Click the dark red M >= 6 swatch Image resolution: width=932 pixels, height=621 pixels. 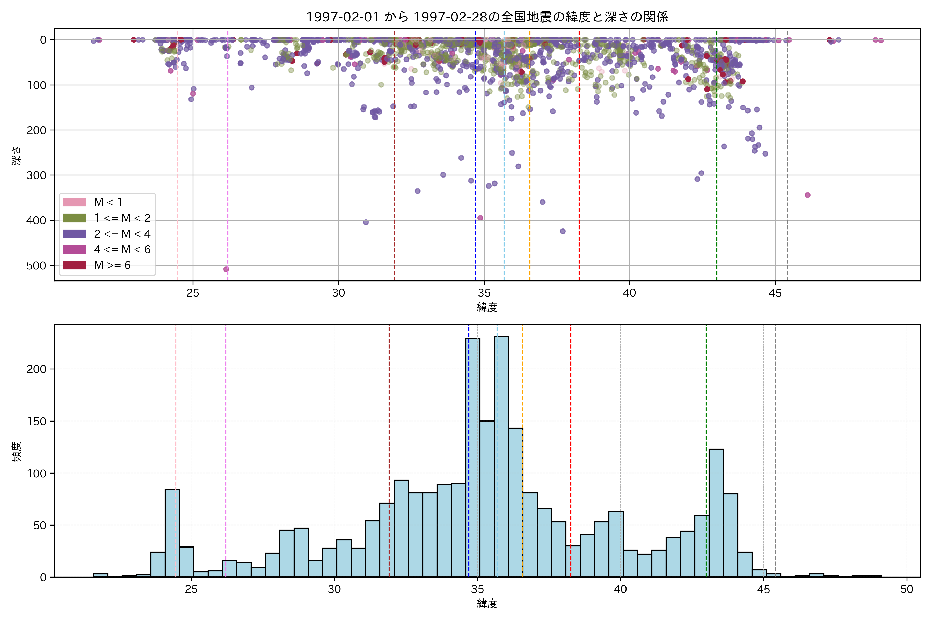(x=75, y=265)
